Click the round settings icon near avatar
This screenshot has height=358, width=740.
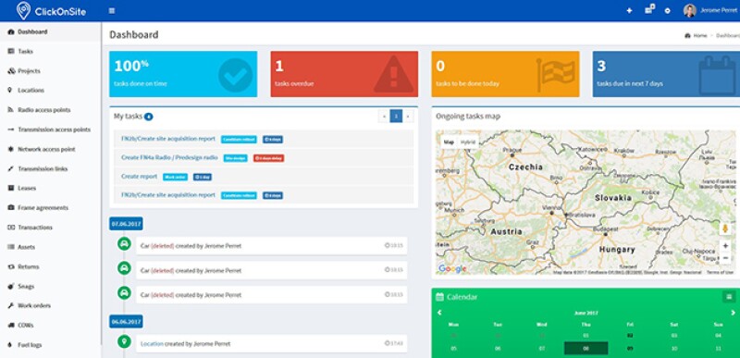coord(667,10)
